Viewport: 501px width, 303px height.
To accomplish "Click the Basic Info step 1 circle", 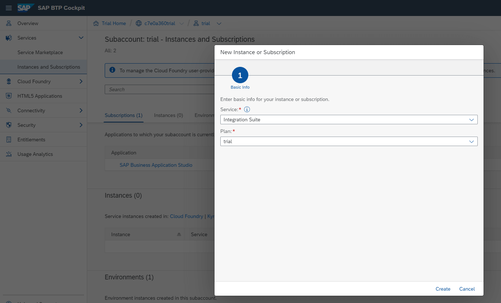I will pyautogui.click(x=240, y=75).
